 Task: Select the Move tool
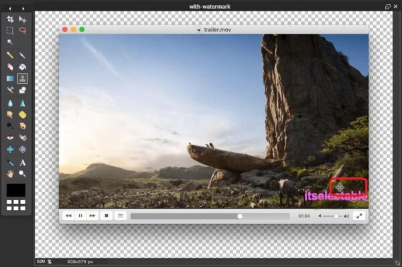(23, 19)
